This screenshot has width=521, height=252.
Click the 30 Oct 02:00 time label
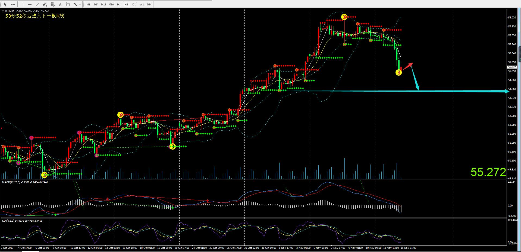click(252, 248)
